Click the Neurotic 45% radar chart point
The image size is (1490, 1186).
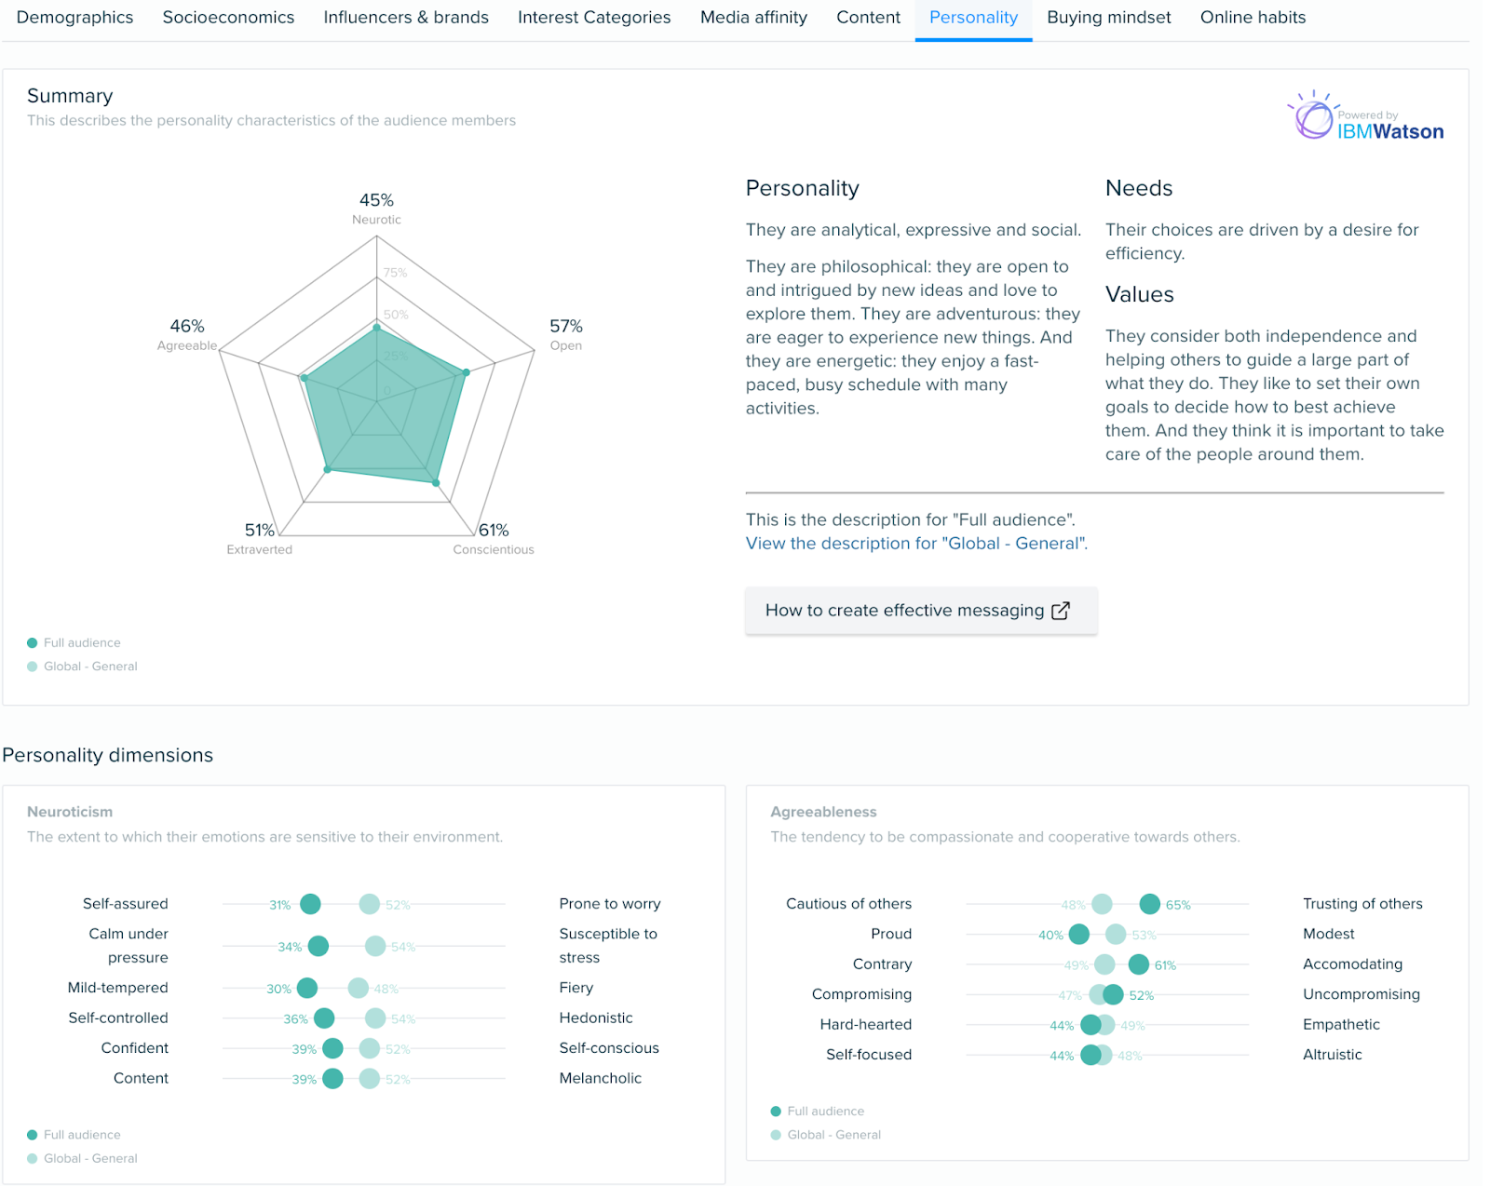coord(377,328)
